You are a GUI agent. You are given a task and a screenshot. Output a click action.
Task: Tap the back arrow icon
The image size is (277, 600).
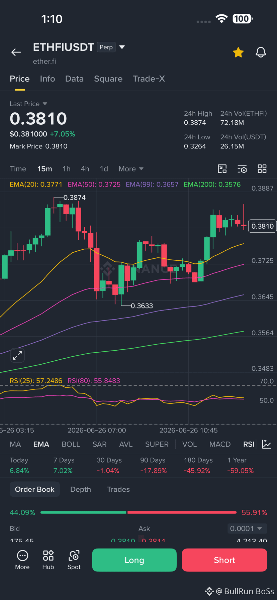[16, 52]
